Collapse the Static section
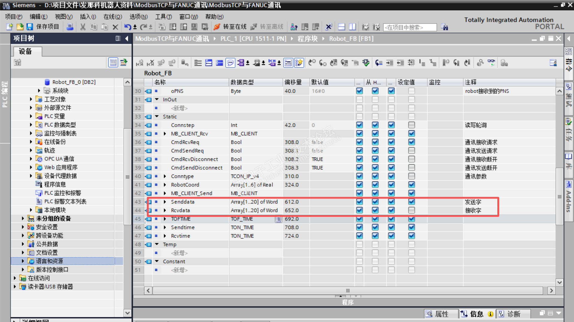This screenshot has height=322, width=574. 157,116
